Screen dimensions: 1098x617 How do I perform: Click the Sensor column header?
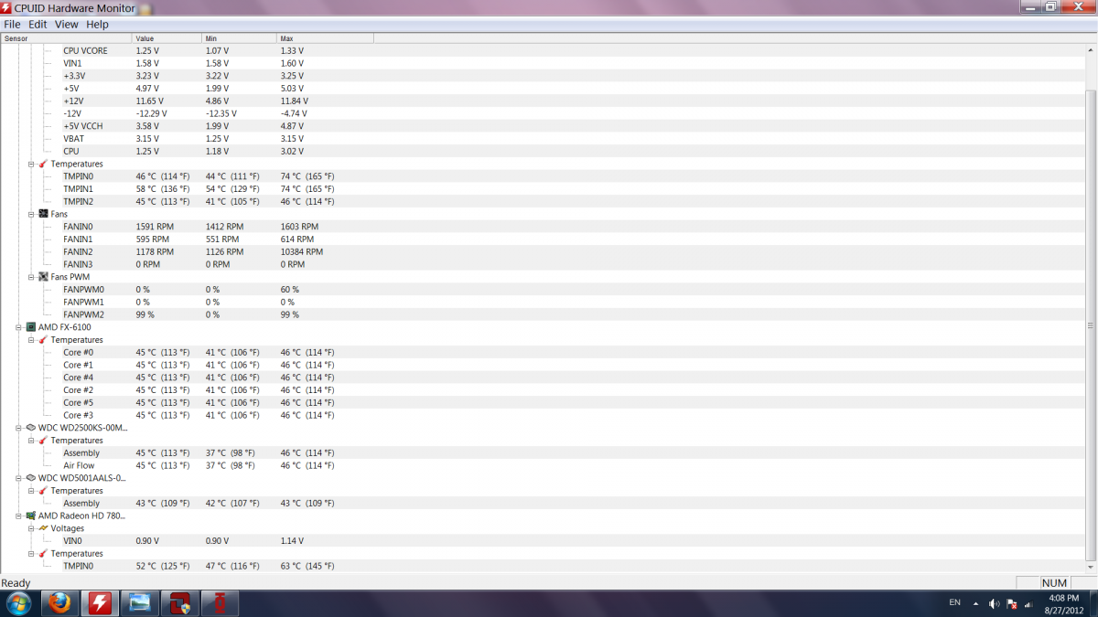pyautogui.click(x=66, y=38)
